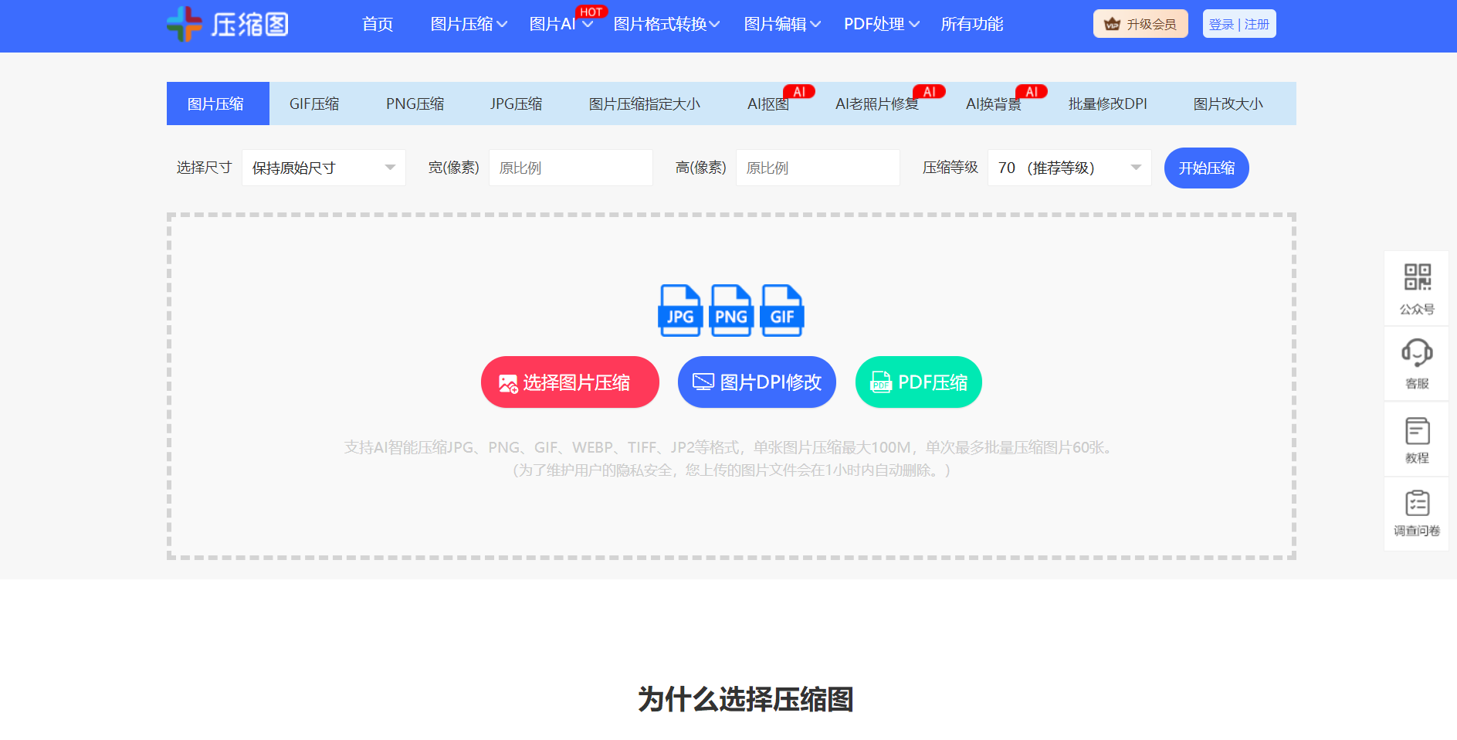The image size is (1457, 740).
Task: Open the 公众号 QR code icon
Action: pos(1417,277)
